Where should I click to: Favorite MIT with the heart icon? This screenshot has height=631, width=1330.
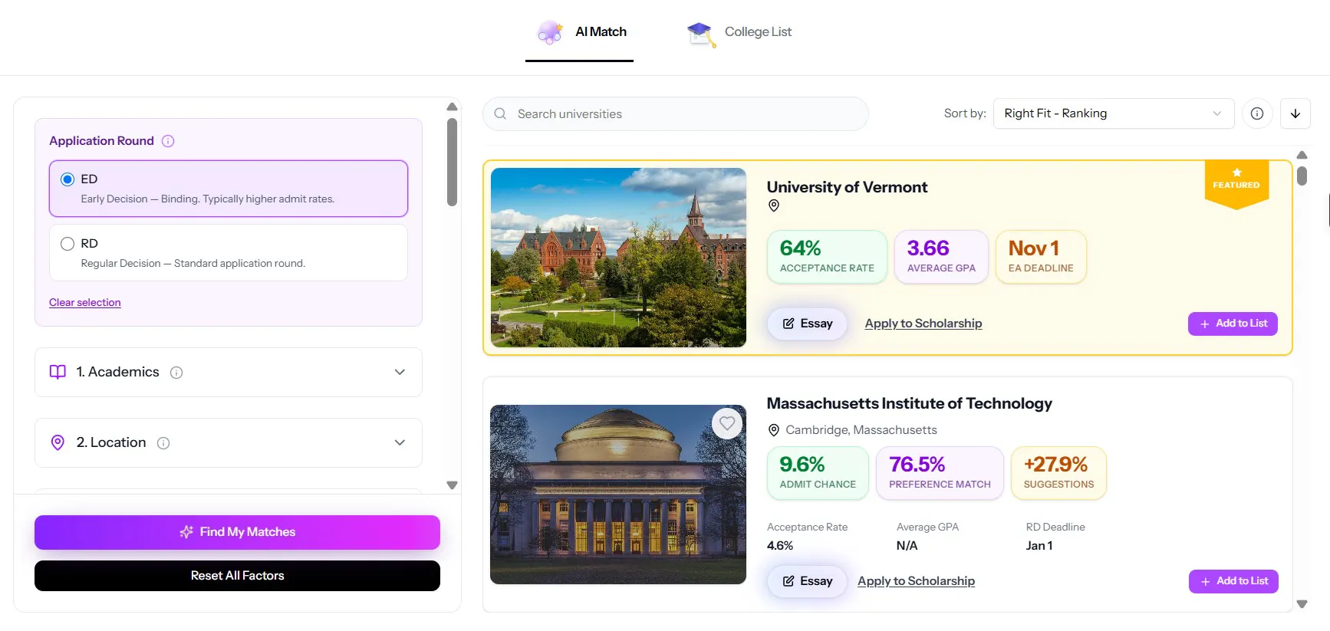[x=727, y=423]
